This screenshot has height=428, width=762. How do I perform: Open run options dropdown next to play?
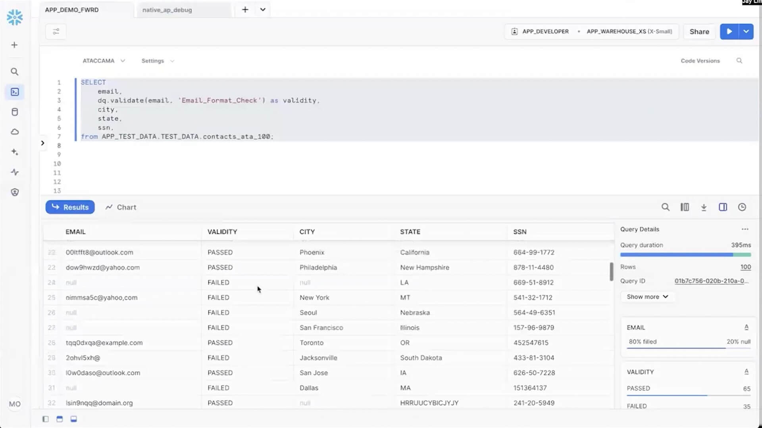tap(746, 32)
